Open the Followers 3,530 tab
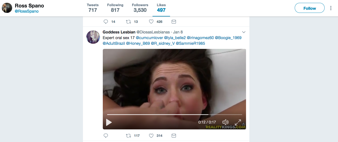Screen dimensions: 338x142 click(140, 8)
